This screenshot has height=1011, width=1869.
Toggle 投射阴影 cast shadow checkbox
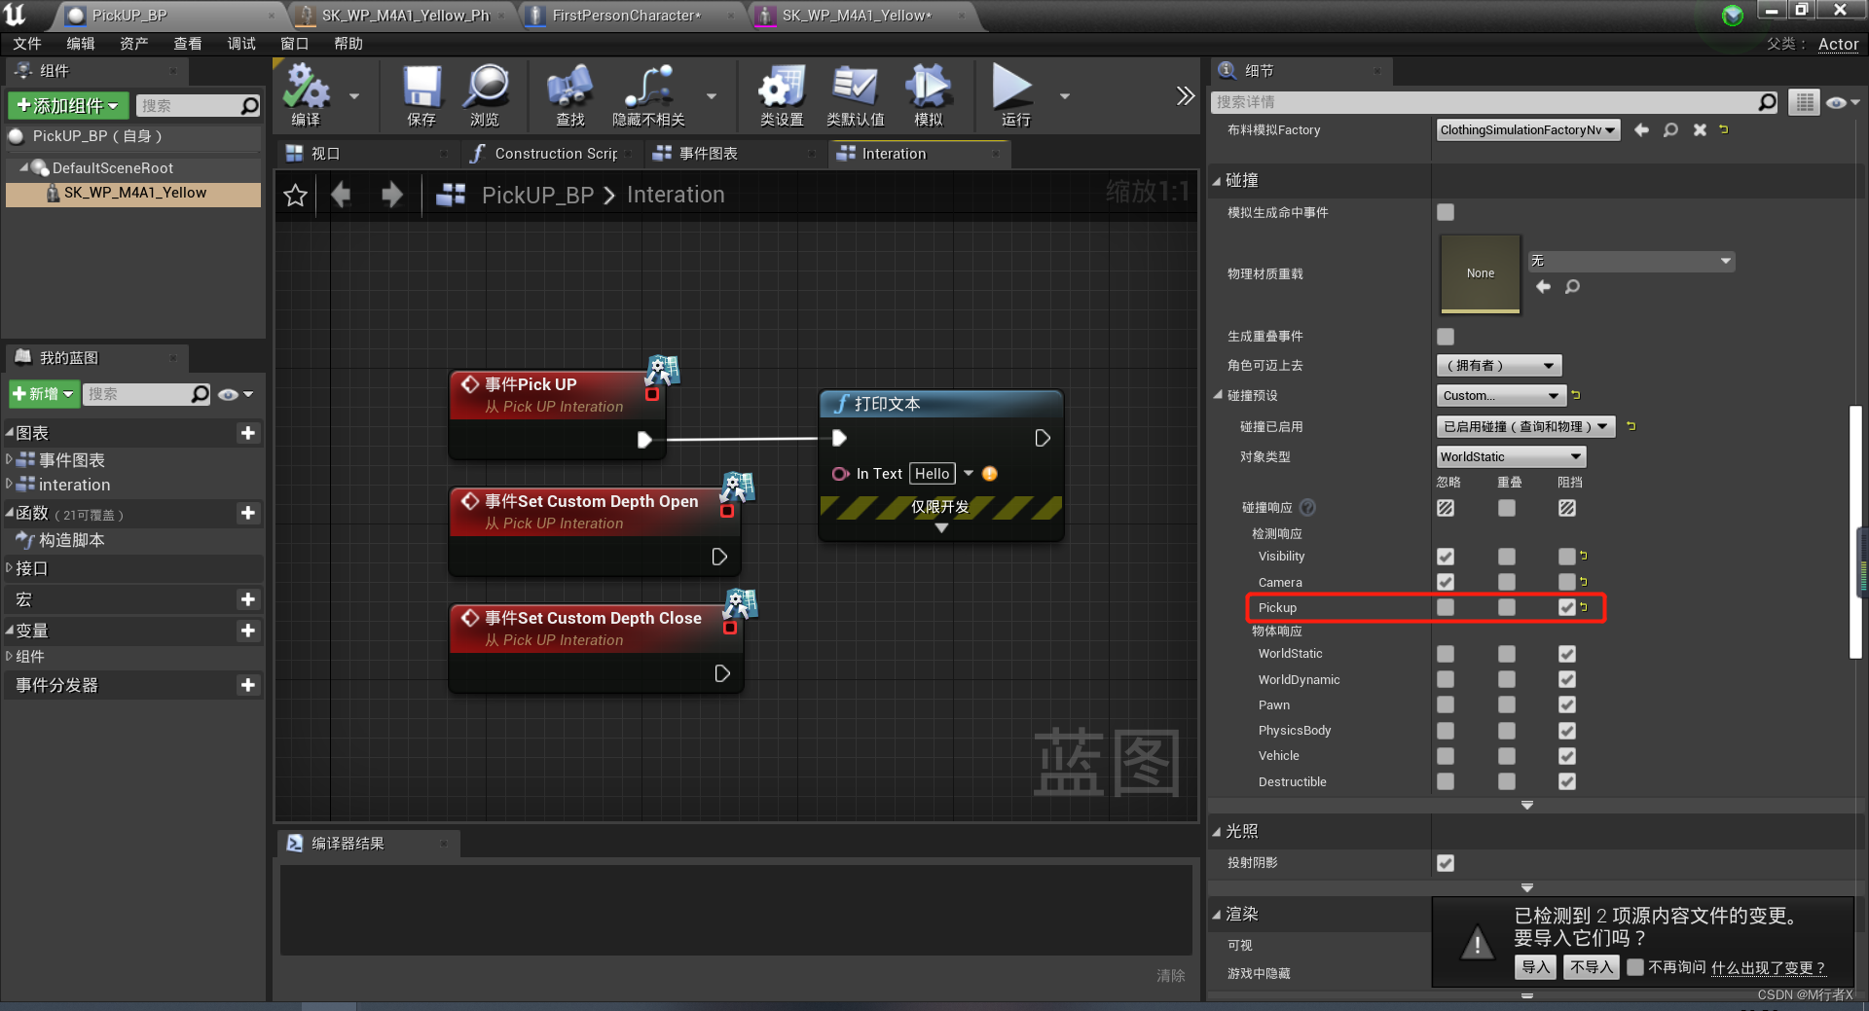(x=1446, y=863)
